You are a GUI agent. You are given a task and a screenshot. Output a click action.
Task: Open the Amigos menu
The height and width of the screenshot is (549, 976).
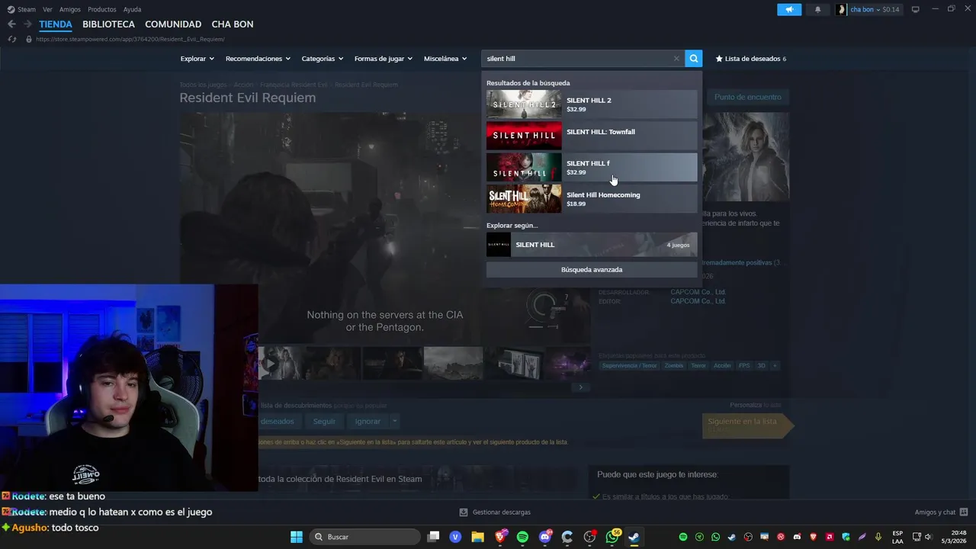tap(70, 9)
